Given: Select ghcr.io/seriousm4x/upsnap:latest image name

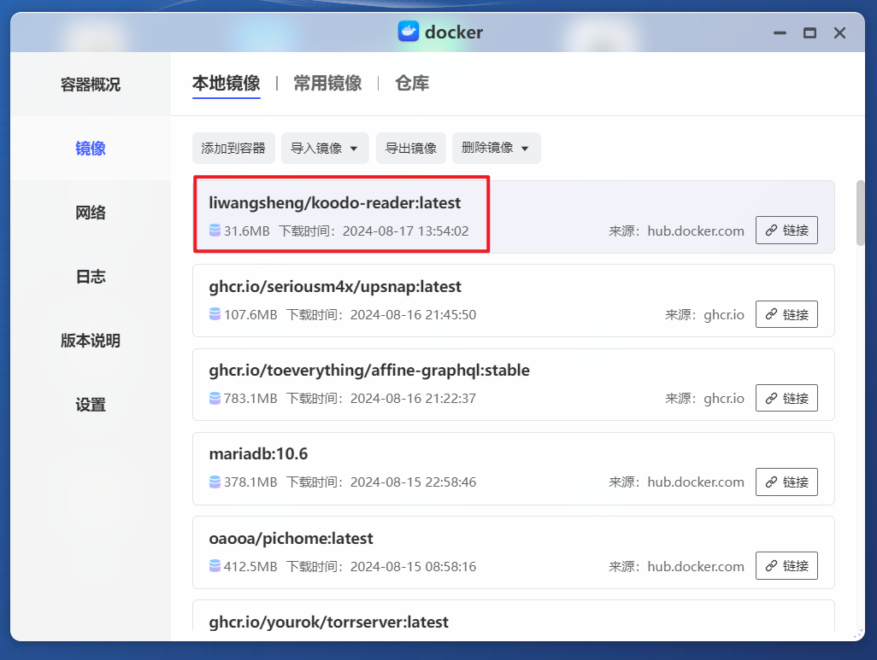Looking at the screenshot, I should click(335, 287).
